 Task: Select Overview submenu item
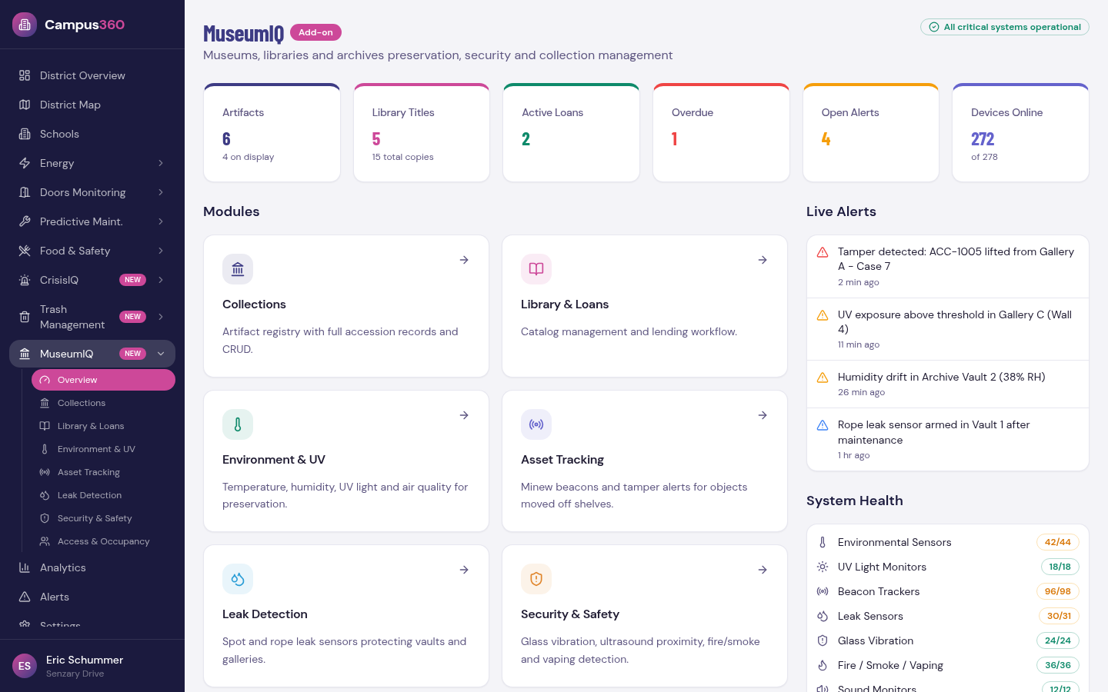click(x=103, y=380)
